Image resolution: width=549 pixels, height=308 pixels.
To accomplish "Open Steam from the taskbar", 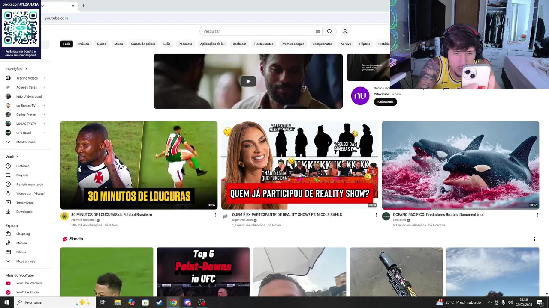I will click(x=159, y=302).
